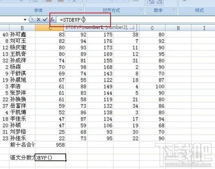The height and width of the screenshot is (169, 215).
Task: Select the cell with name 李浩
Action: (22, 86)
